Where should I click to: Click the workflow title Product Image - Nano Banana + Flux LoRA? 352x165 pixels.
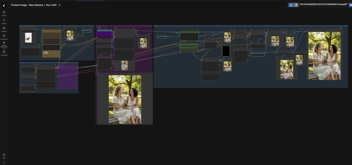point(34,5)
